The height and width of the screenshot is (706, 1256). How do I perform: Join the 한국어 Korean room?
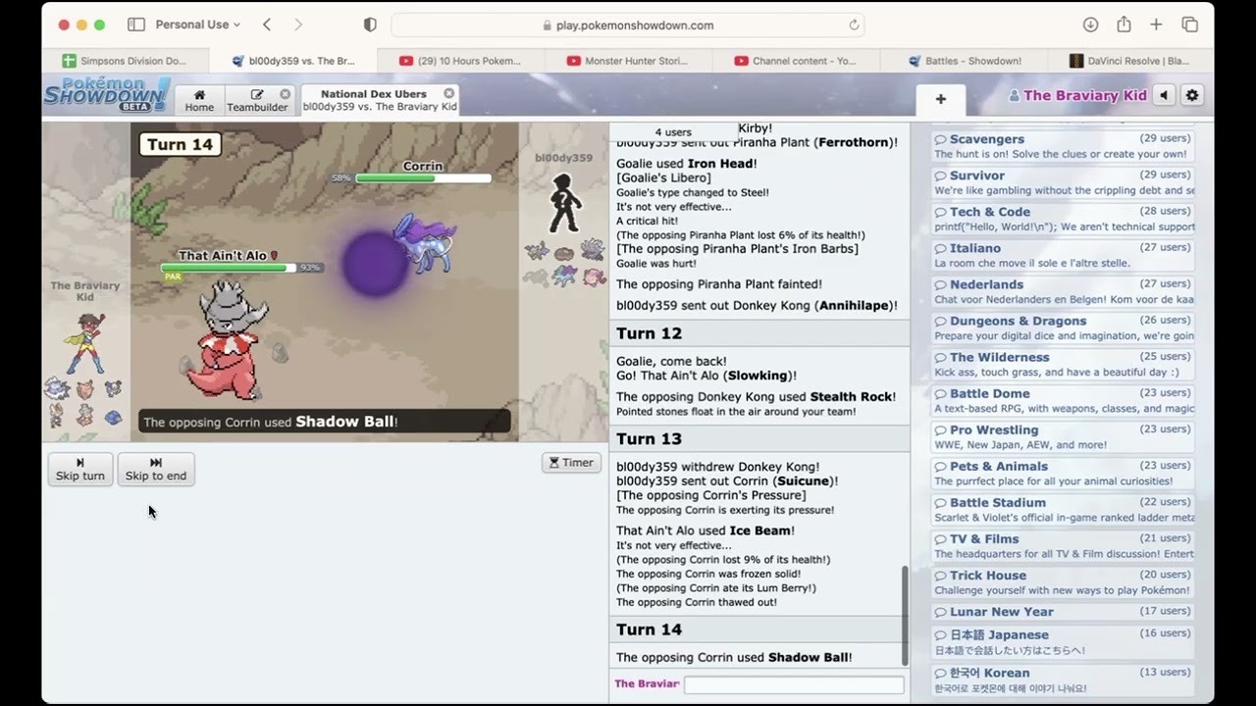(x=1063, y=680)
